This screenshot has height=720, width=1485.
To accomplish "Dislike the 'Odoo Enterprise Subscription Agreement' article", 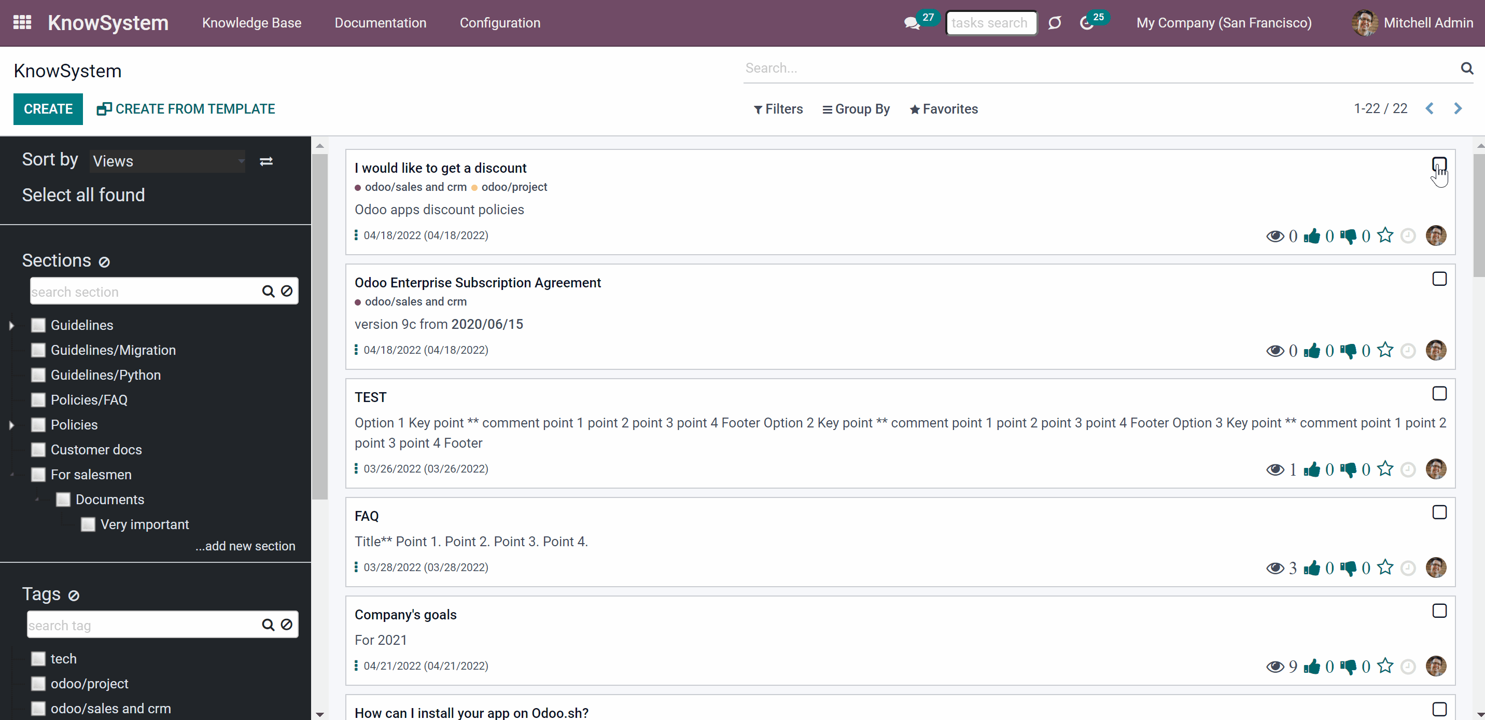I will [1349, 350].
